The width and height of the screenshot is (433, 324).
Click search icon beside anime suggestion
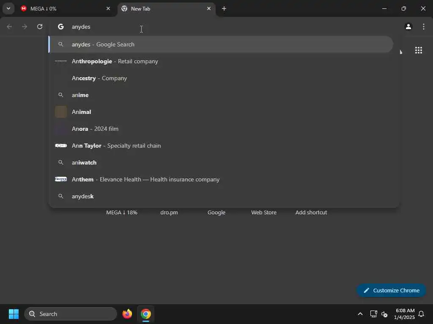point(61,95)
